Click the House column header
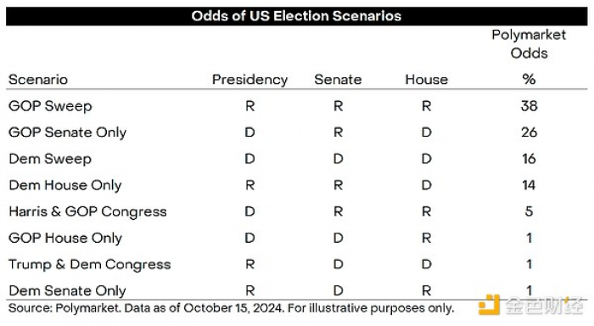The image size is (594, 326). [x=427, y=80]
